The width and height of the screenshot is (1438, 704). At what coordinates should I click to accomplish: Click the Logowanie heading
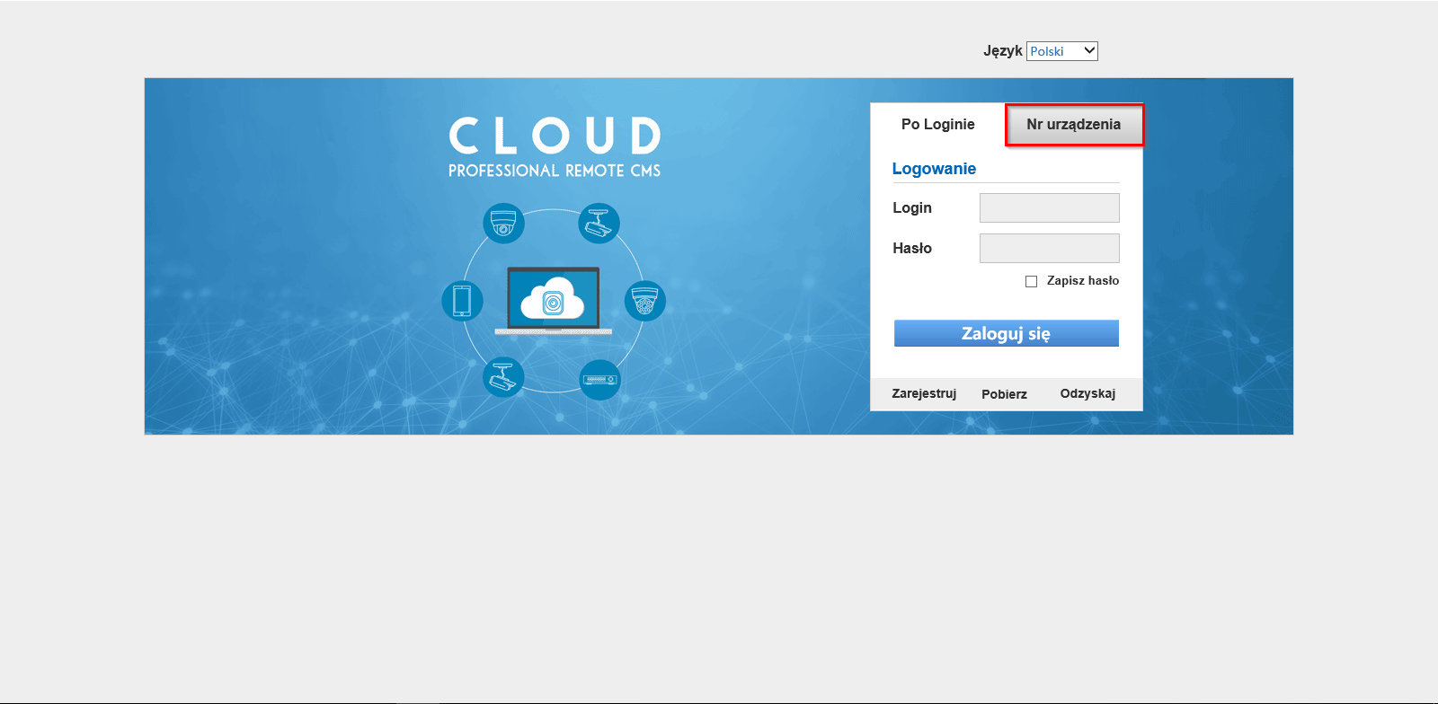934,169
